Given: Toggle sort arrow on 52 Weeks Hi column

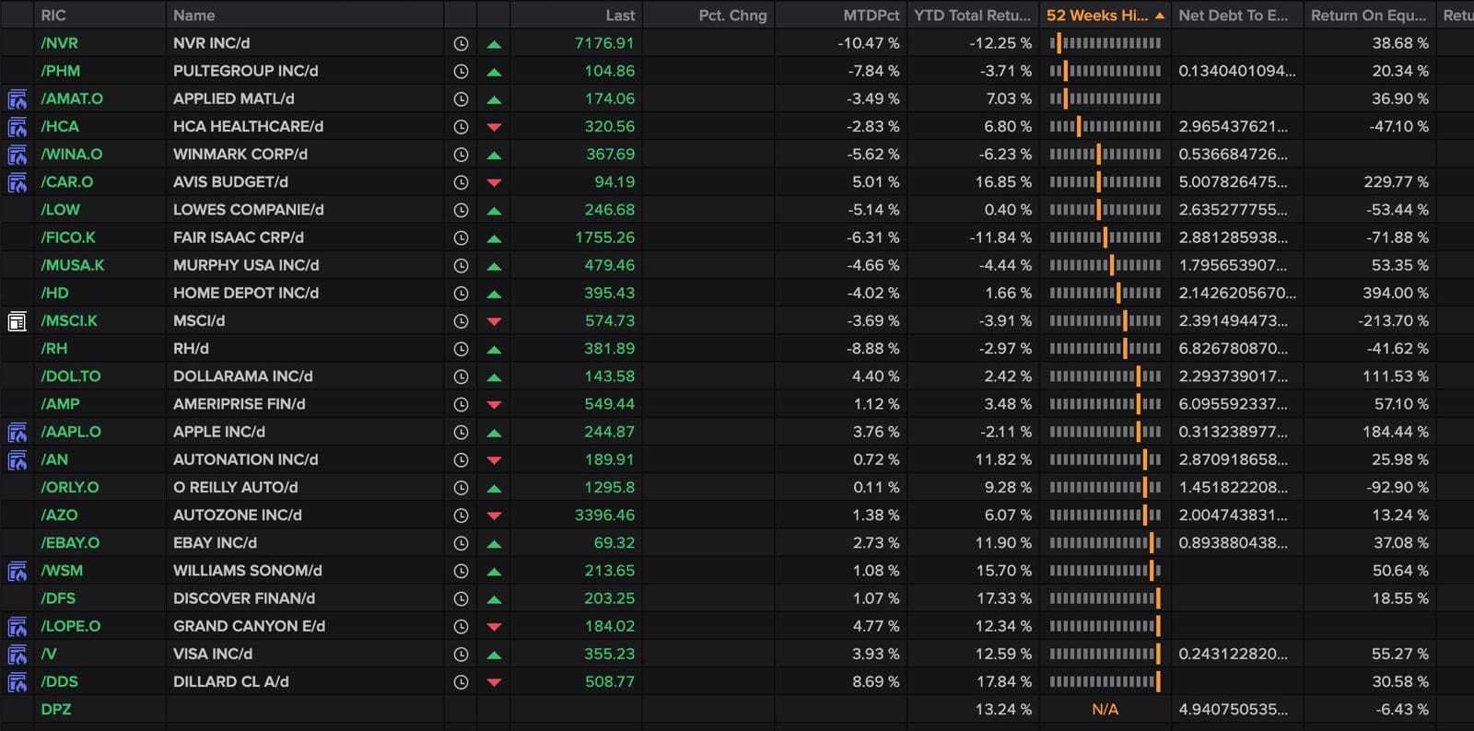Looking at the screenshot, I should (1159, 16).
